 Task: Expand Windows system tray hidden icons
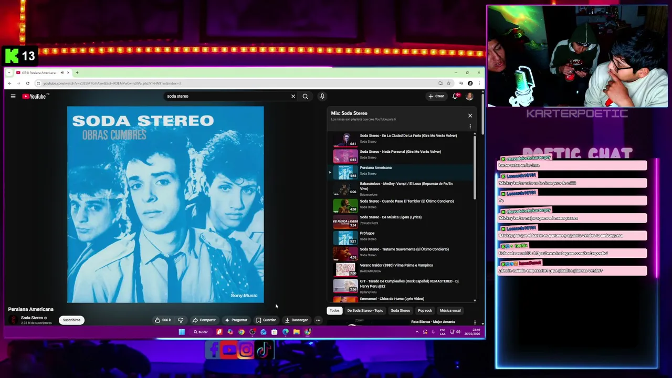pos(417,332)
